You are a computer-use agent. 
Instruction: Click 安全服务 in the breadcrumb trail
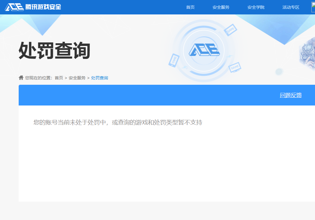click(78, 78)
